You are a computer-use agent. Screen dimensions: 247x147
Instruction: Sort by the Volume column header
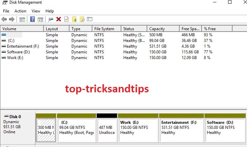(22, 29)
